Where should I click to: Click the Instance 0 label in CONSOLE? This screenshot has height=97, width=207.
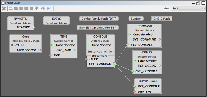tap(100, 56)
